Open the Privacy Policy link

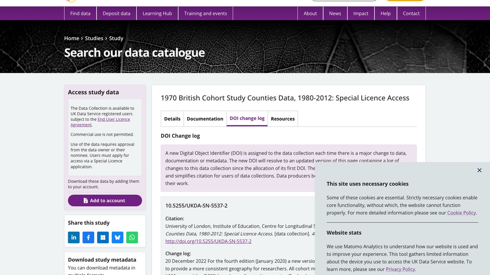(x=400, y=269)
